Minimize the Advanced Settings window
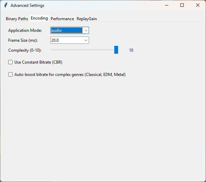The width and height of the screenshot is (206, 182). [x=167, y=5]
